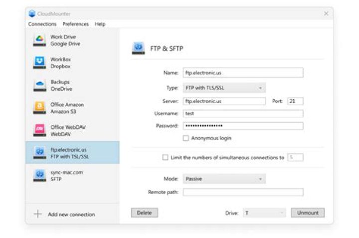Click the Password input field
359x238 pixels.
243,126
